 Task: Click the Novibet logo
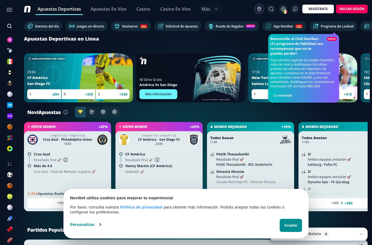tap(27, 9)
